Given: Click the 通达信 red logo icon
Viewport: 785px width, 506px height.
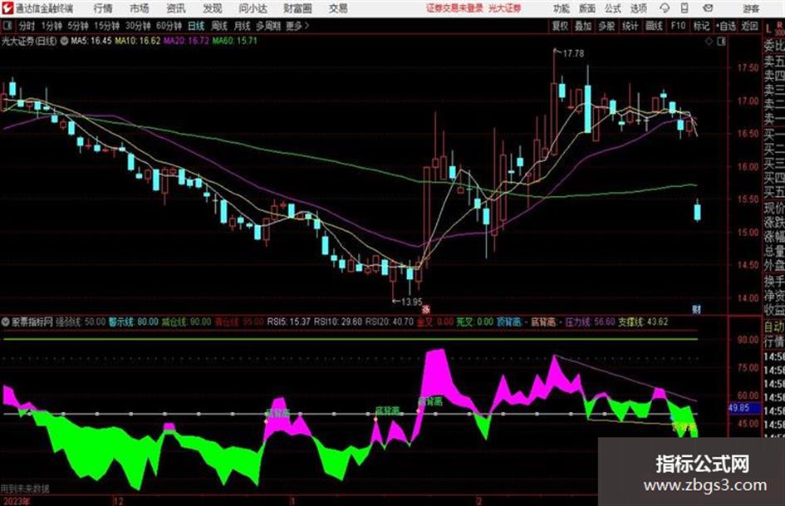Looking at the screenshot, I should pyautogui.click(x=7, y=8).
